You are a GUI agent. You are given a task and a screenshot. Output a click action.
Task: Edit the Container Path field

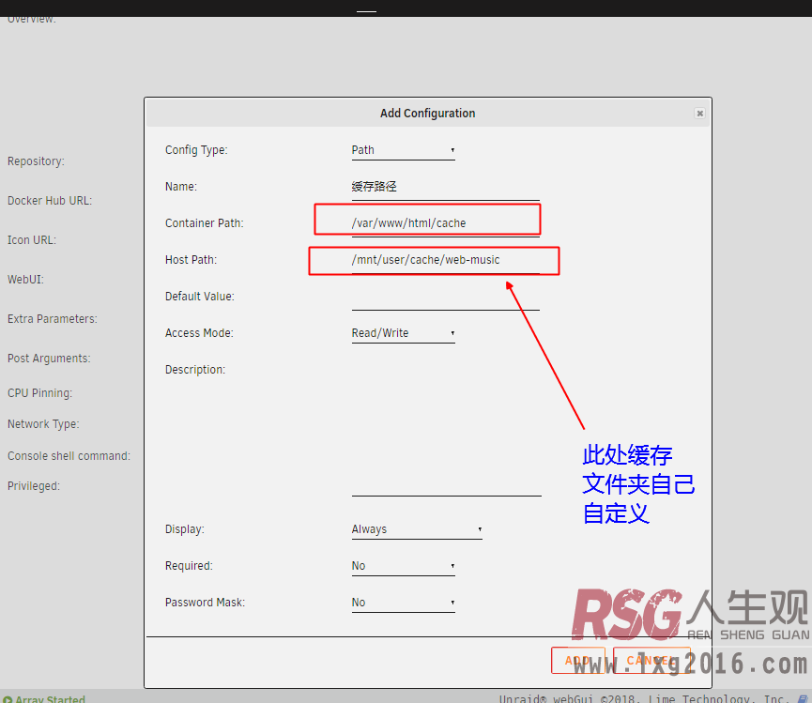[x=445, y=223]
